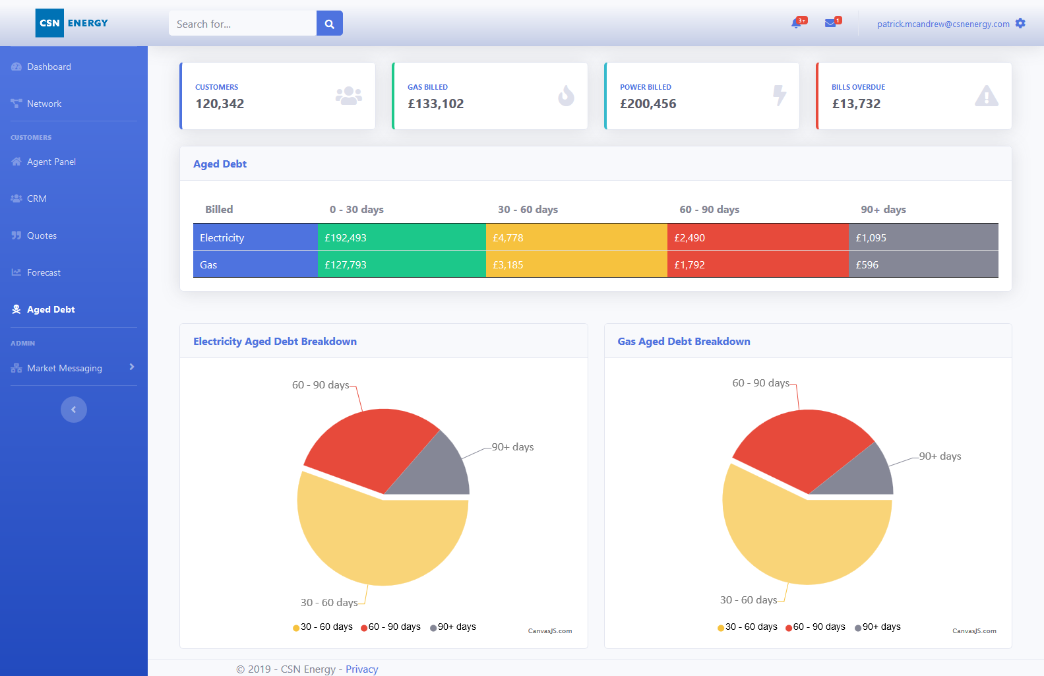Click the search magnifier button
Viewport: 1044px width, 676px height.
pyautogui.click(x=329, y=24)
